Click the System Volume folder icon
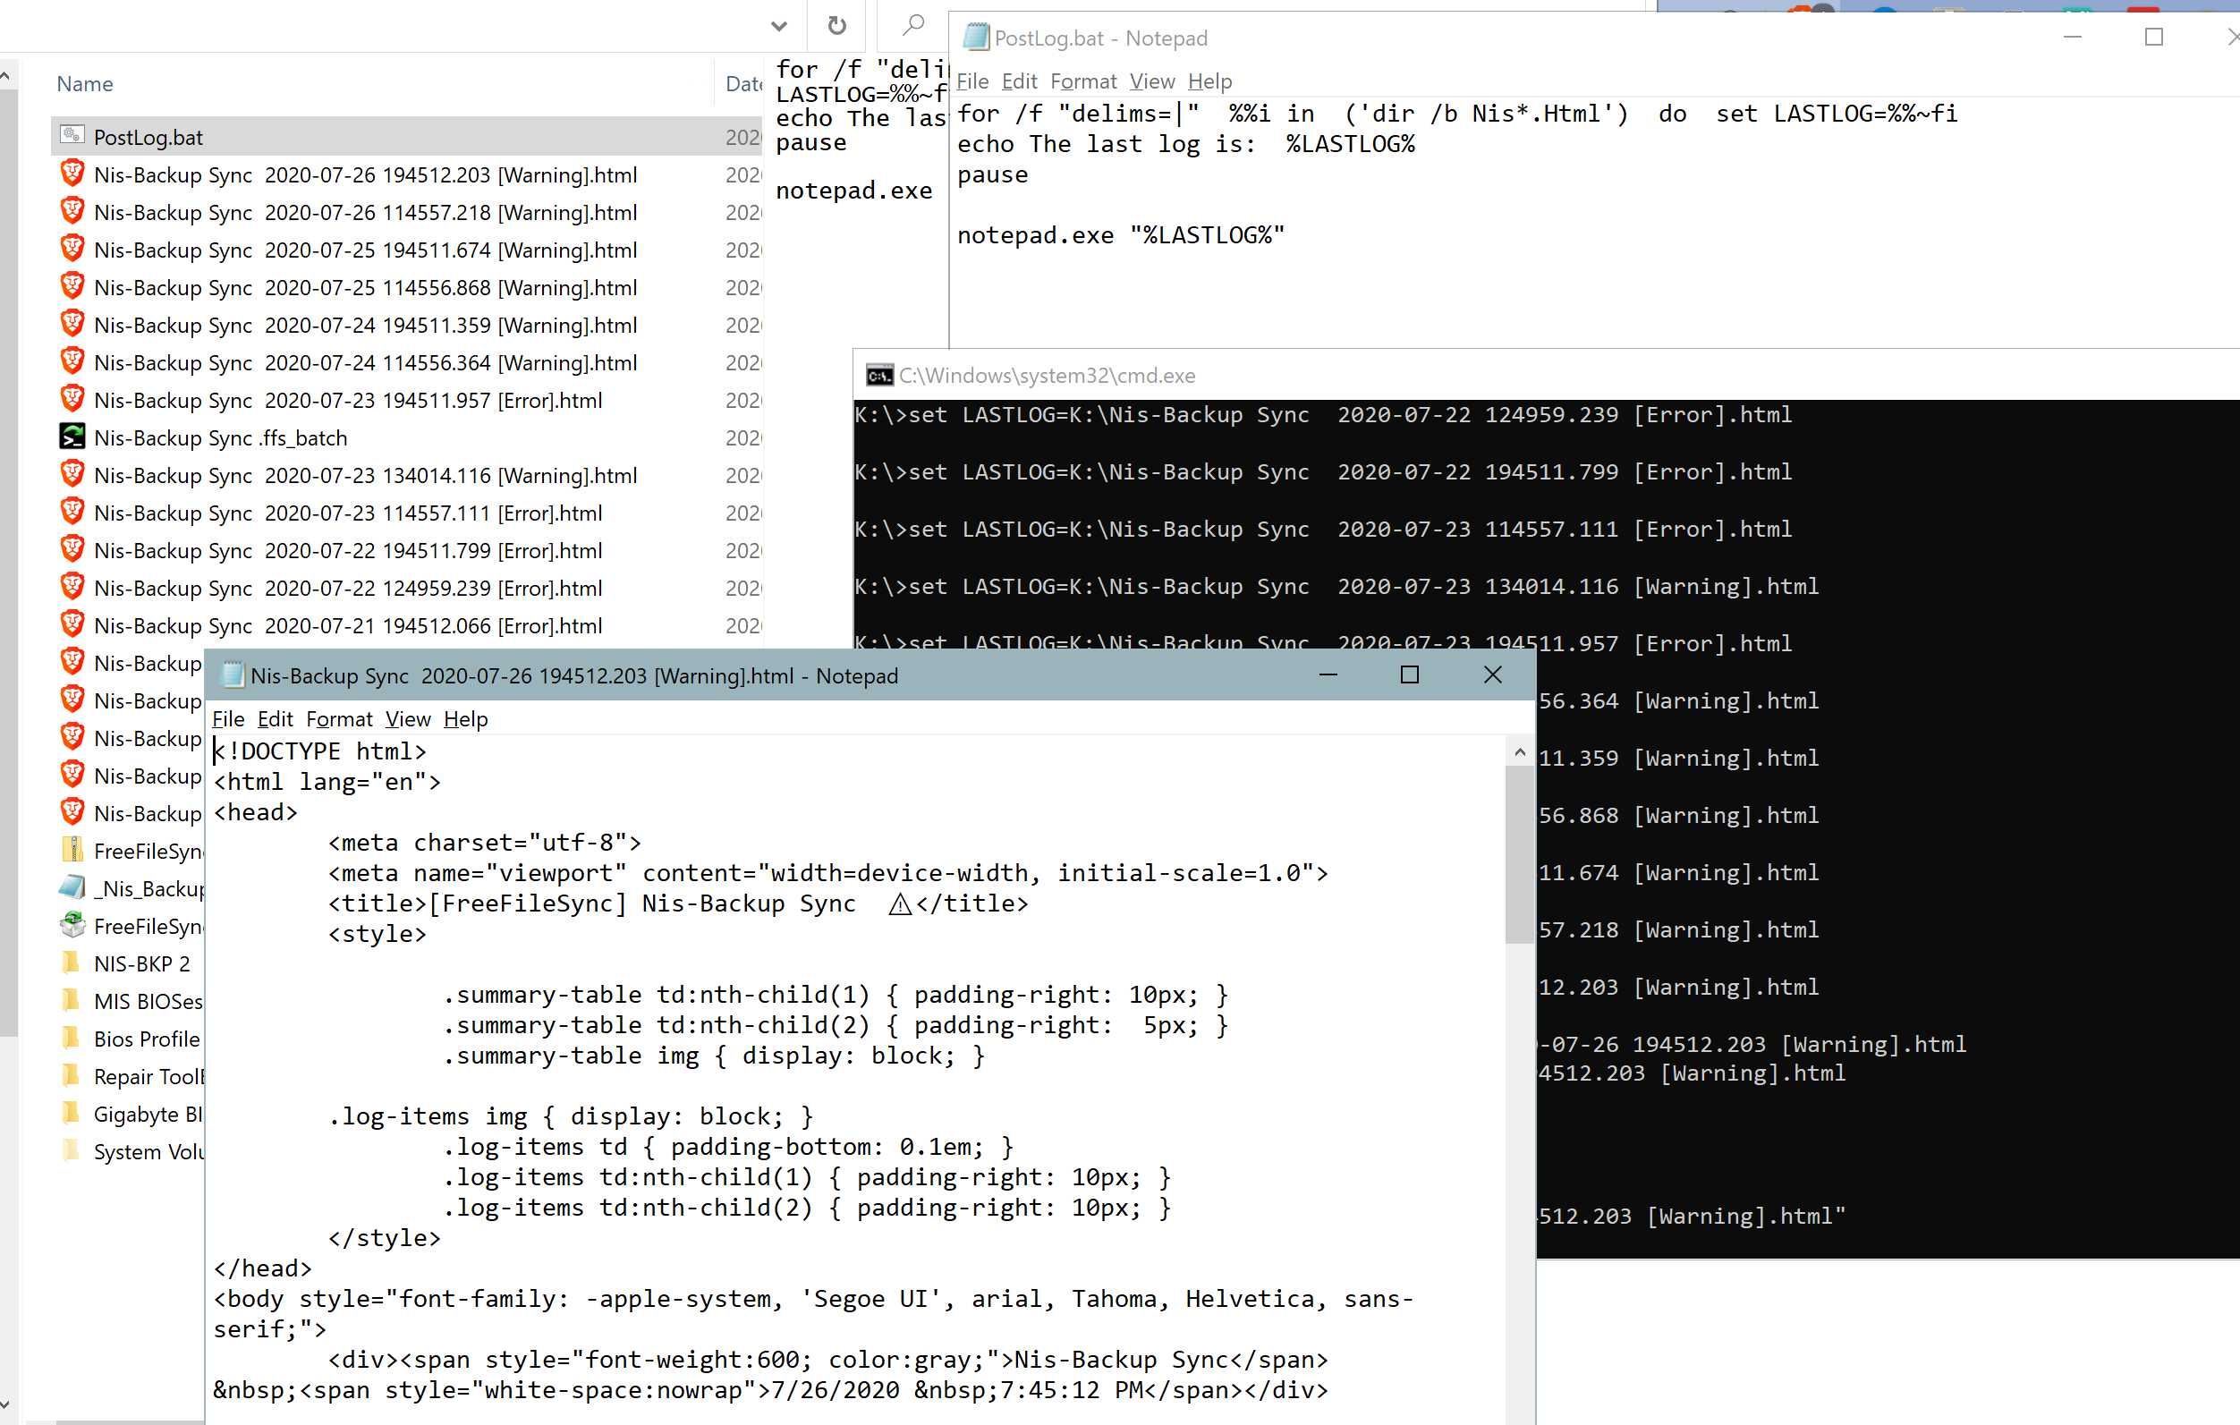This screenshot has width=2240, height=1425. pyautogui.click(x=71, y=1150)
